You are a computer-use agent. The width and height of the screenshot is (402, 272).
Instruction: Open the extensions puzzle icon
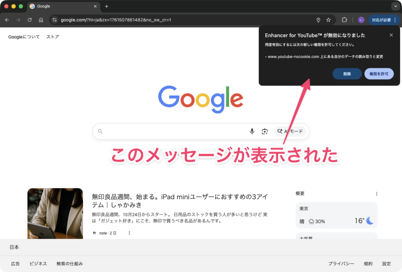344,20
